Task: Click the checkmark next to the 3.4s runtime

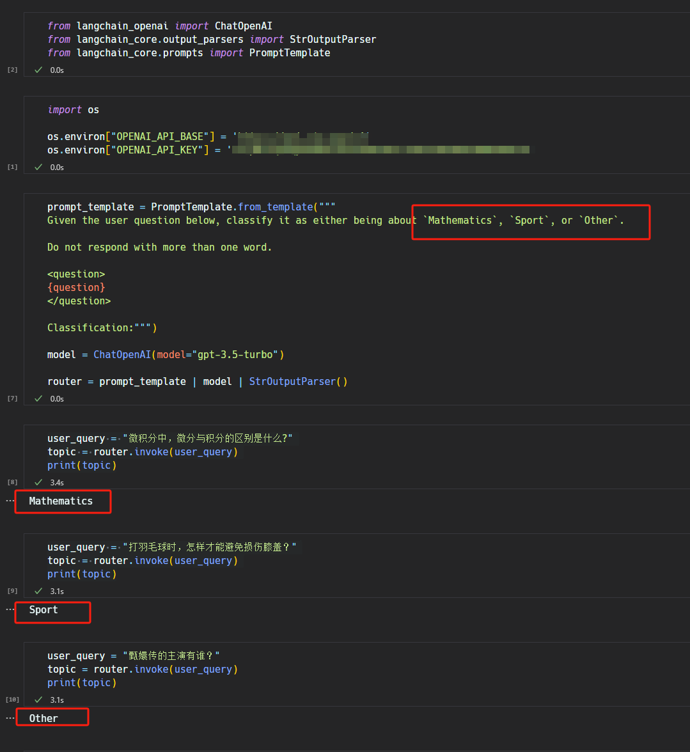Action: pos(38,482)
